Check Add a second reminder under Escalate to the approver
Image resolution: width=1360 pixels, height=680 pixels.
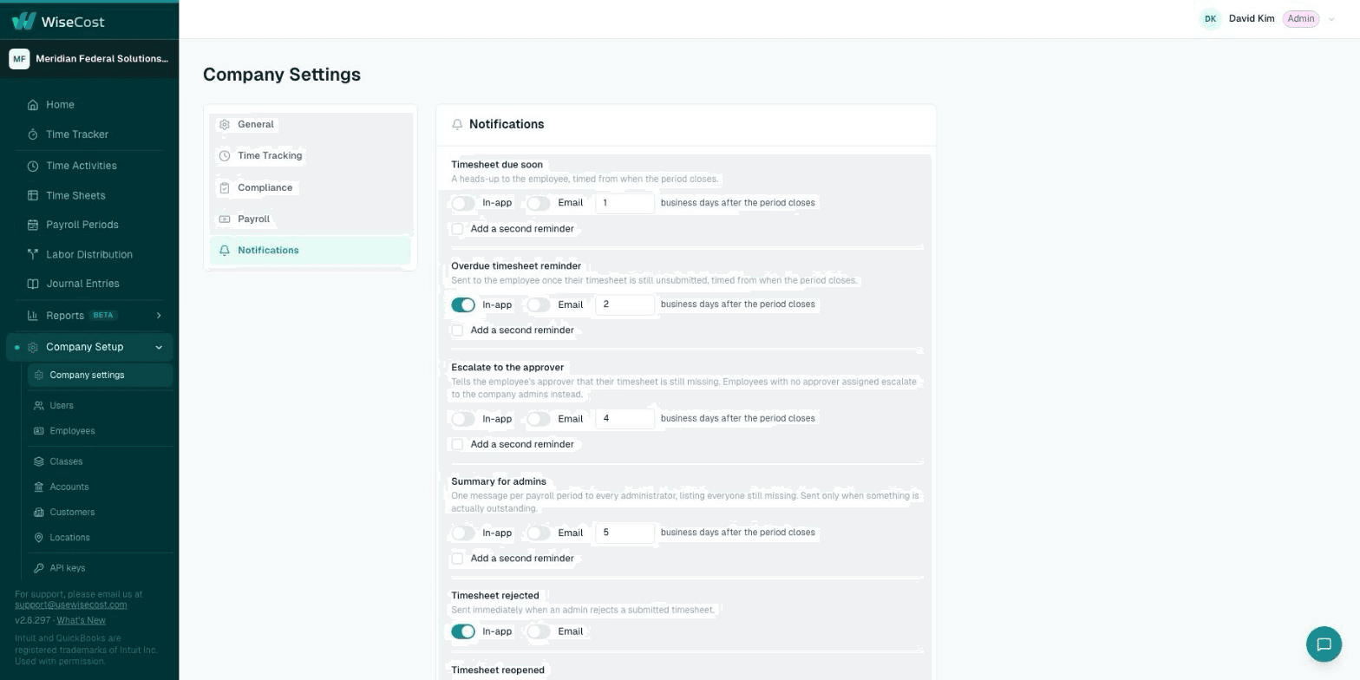[x=457, y=444]
